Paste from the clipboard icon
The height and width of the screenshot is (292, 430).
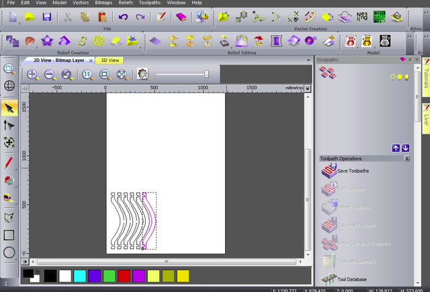click(x=102, y=17)
